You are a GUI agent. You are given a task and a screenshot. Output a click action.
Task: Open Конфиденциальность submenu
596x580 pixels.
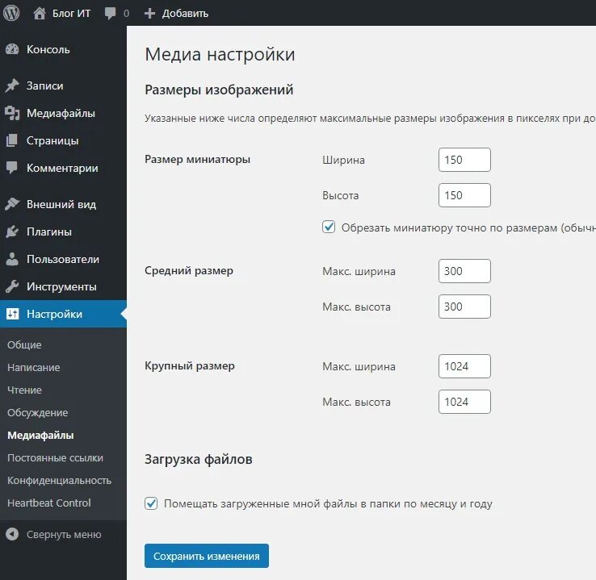coord(59,480)
